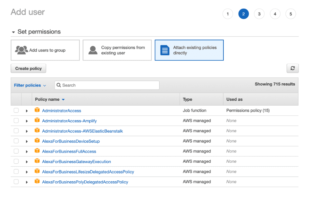
Task: Click the Attach existing policies document icon
Action: pyautogui.click(x=165, y=50)
